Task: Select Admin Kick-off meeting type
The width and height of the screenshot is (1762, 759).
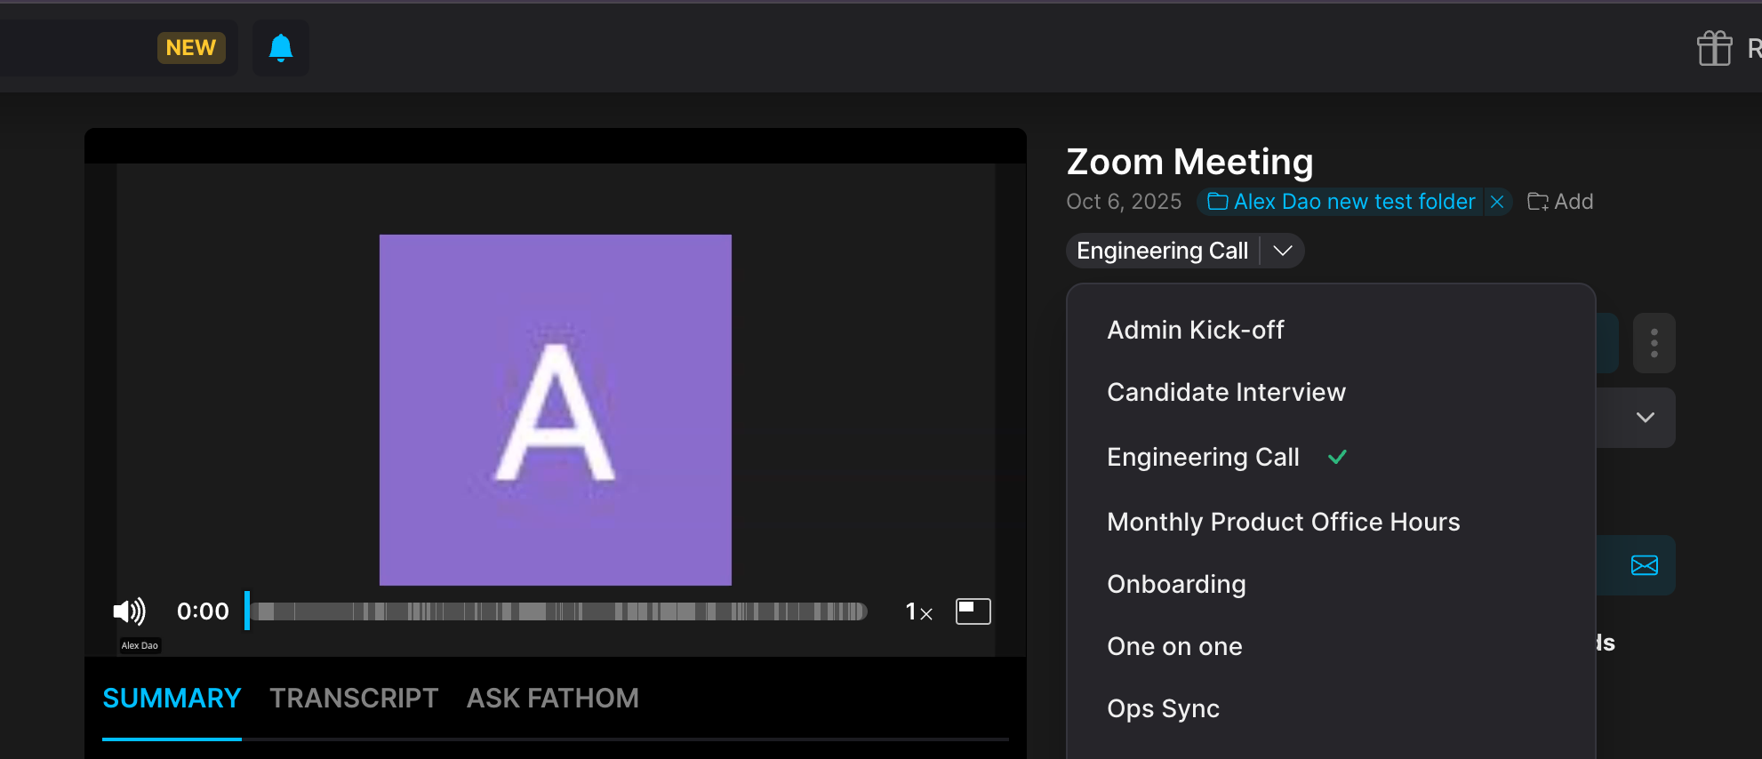Action: click(x=1196, y=330)
